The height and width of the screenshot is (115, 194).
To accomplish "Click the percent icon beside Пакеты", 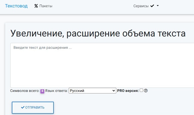I will [36, 6].
